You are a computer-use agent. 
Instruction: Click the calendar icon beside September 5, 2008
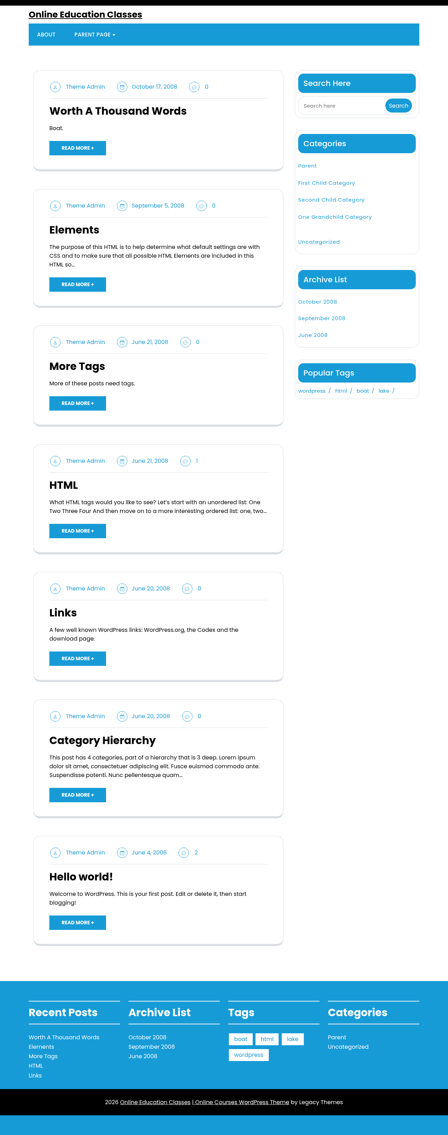point(122,206)
